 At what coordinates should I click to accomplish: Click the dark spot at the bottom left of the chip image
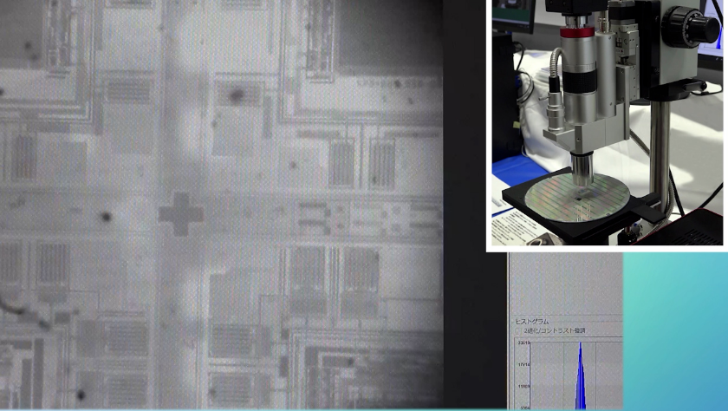(x=81, y=395)
